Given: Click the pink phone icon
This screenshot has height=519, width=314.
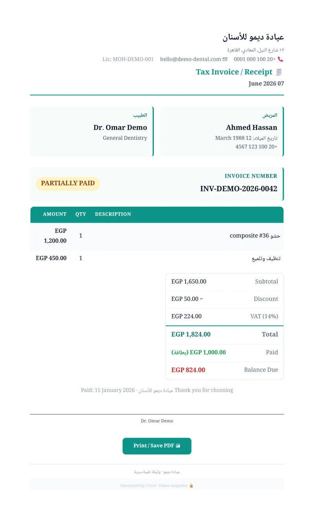Looking at the screenshot, I should (x=281, y=59).
